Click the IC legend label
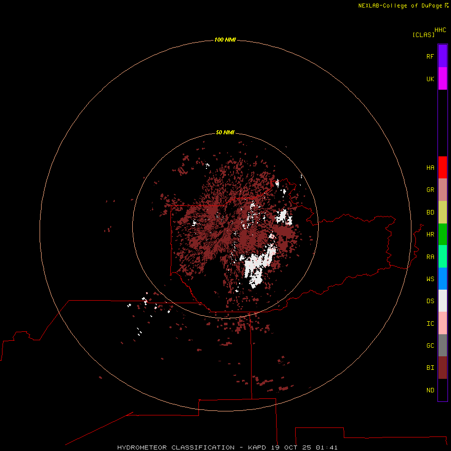451x451 pixels. point(430,324)
